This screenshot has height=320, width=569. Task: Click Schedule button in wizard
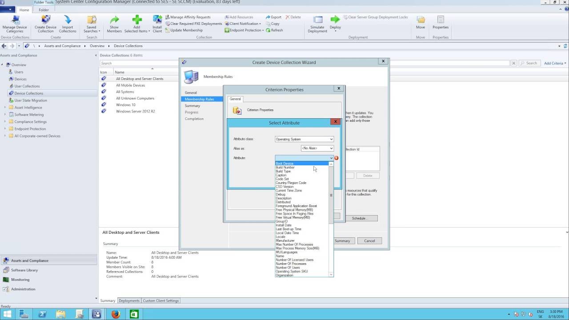click(359, 218)
